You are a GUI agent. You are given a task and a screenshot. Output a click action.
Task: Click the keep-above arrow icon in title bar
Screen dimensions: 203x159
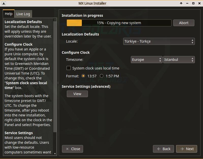(x=181, y=3)
